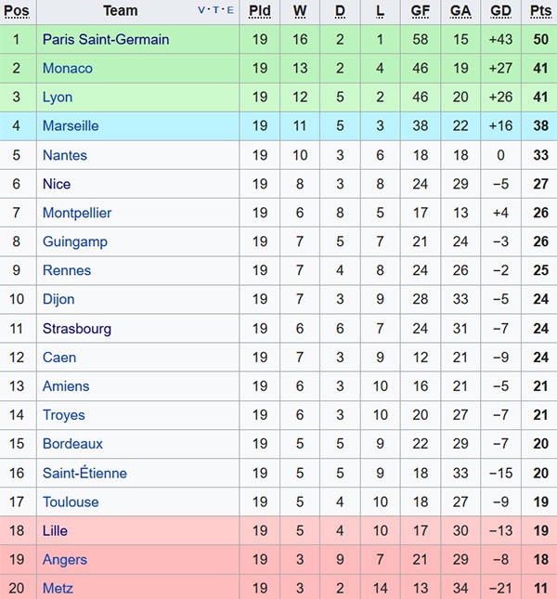Open the Montpellier link

[x=77, y=213]
